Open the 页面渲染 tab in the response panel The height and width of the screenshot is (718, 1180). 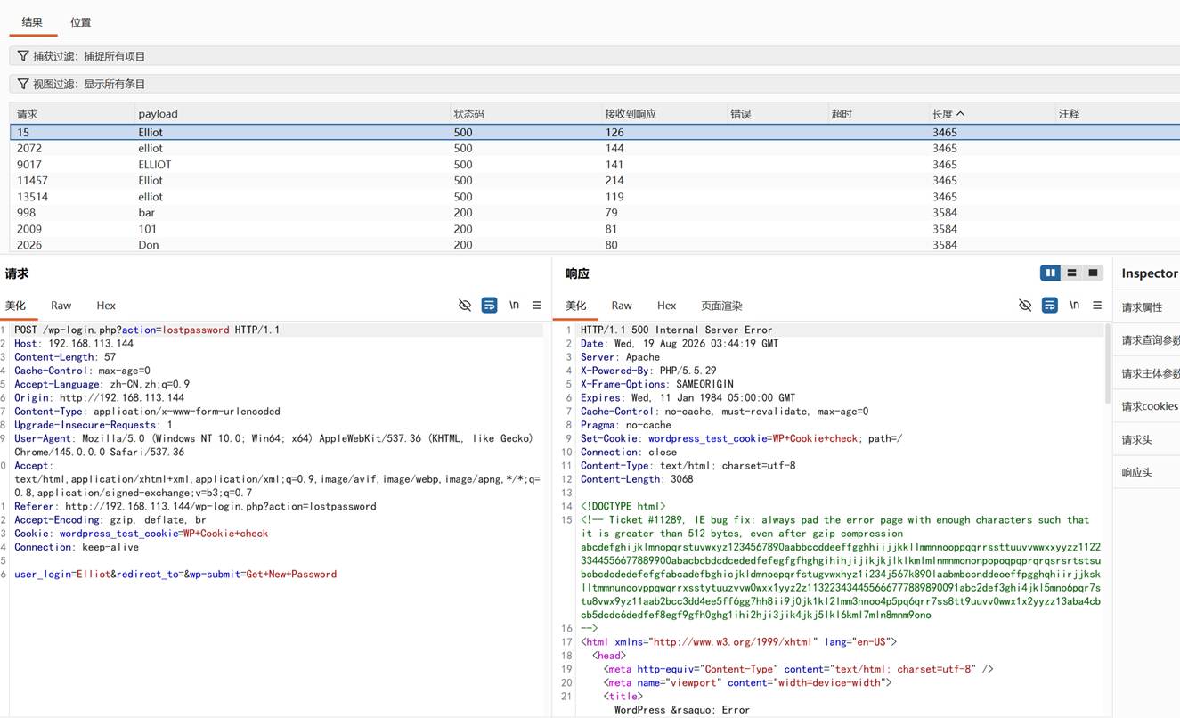click(721, 306)
